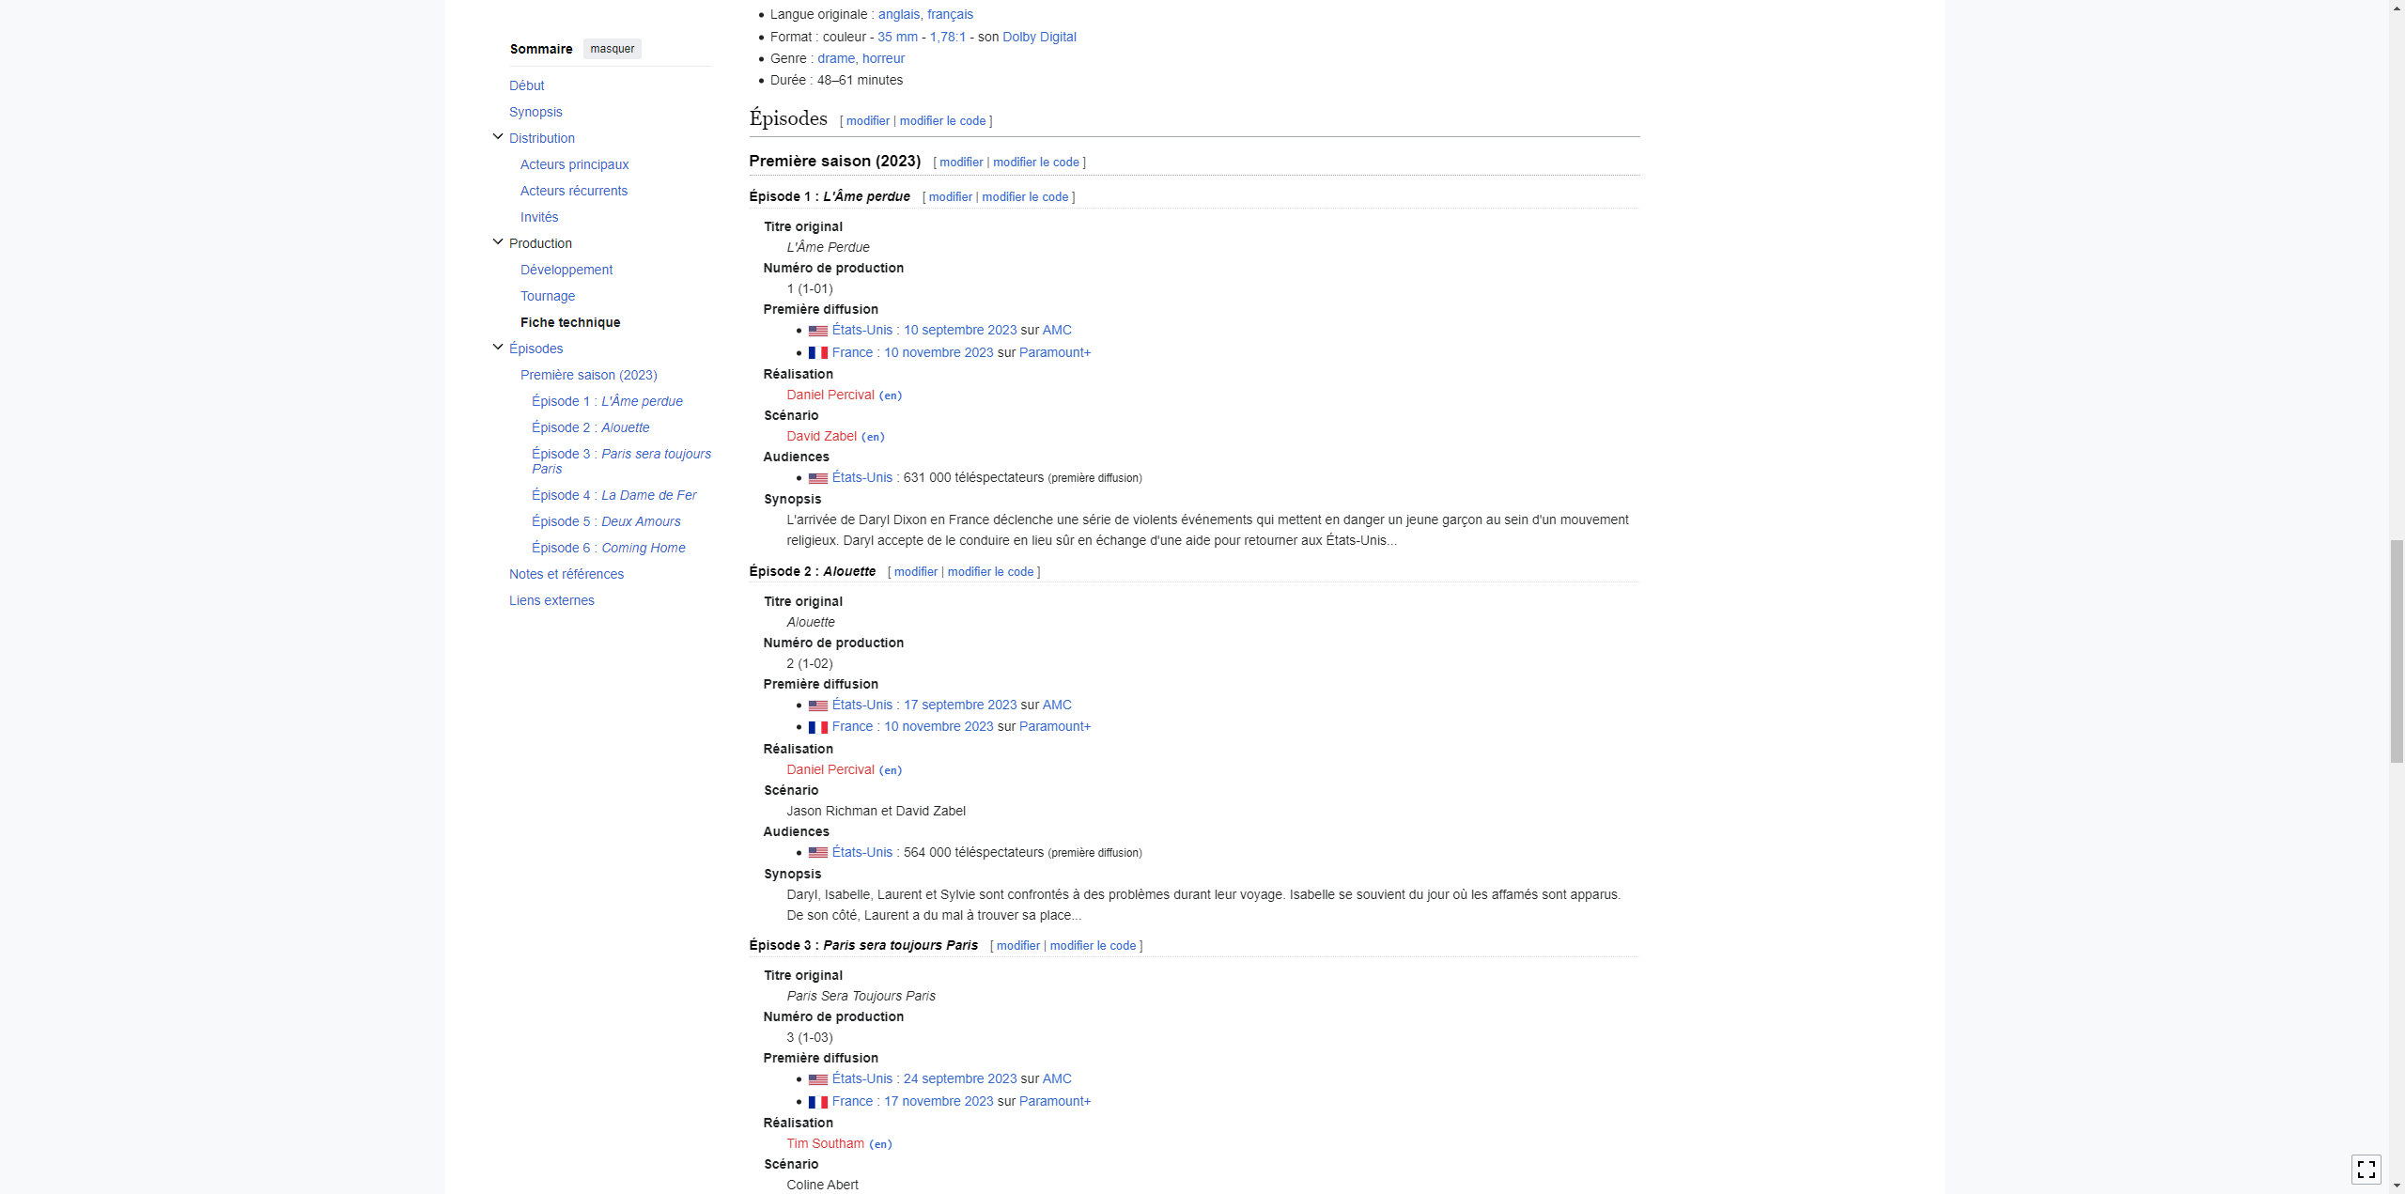Viewport: 2405px width, 1194px height.
Task: Click US flag icon in Episode 1 audiences
Action: (817, 478)
